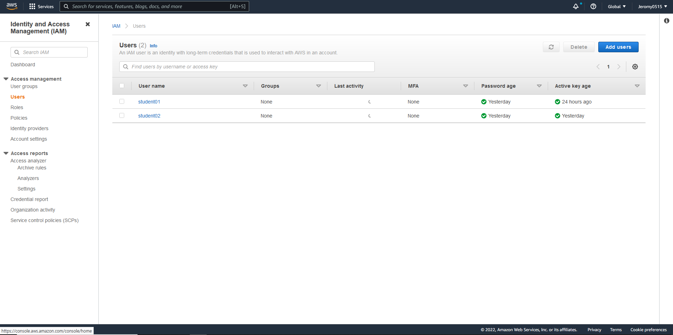
Task: Refresh the users list
Action: [551, 47]
